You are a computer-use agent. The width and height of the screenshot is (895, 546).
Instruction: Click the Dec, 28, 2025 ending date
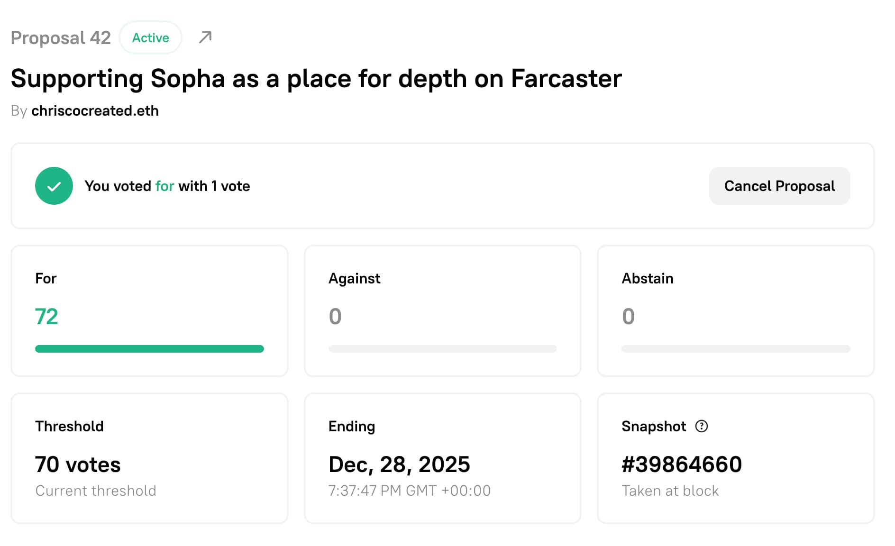point(399,464)
